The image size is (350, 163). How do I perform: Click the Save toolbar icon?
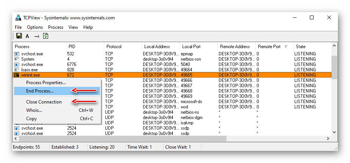pyautogui.click(x=19, y=36)
